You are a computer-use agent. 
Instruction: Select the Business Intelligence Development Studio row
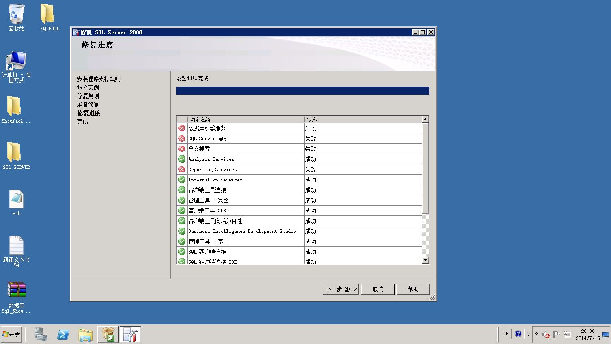(299, 231)
